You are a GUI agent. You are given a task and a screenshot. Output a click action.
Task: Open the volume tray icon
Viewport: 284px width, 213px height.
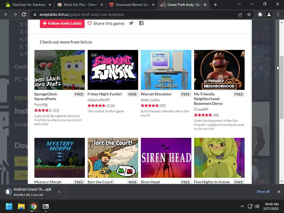tap(257, 206)
